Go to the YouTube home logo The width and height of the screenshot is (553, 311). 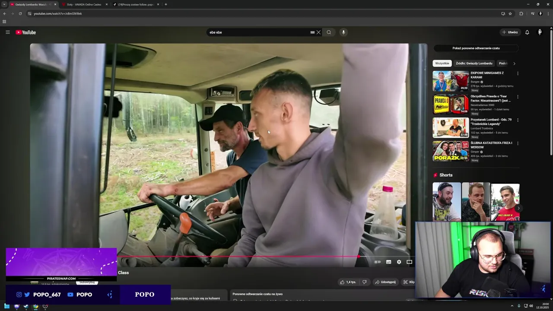pyautogui.click(x=26, y=32)
